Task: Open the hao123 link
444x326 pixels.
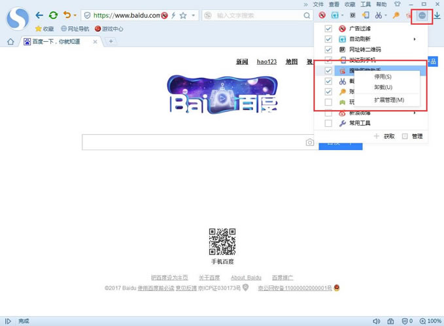Action: [267, 62]
